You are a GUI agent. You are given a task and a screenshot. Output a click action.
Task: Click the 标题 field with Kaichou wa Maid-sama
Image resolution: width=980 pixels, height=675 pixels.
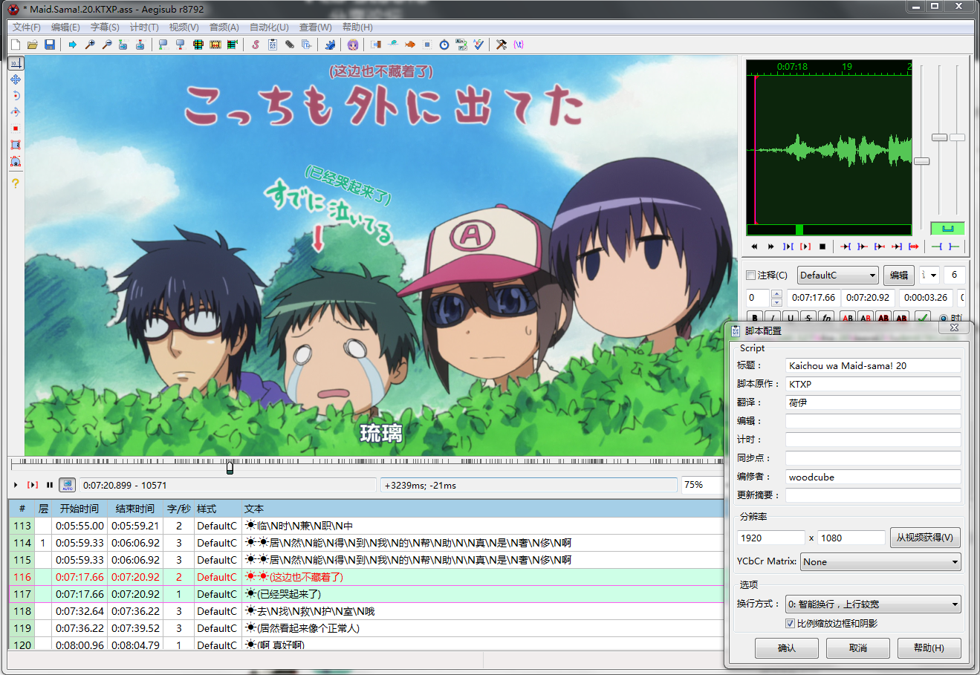coord(873,365)
